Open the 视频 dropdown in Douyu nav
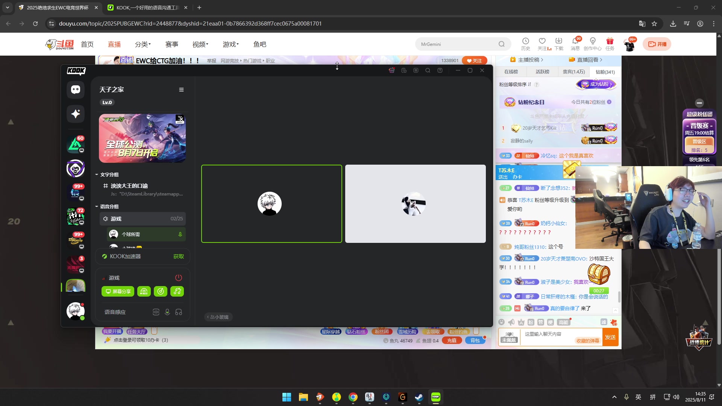722x406 pixels. click(x=200, y=44)
